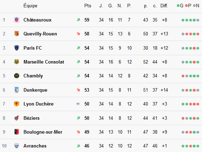Open the Marseille Consolat team link
Image resolution: width=202 pixels, height=152 pixels.
pyautogui.click(x=44, y=62)
